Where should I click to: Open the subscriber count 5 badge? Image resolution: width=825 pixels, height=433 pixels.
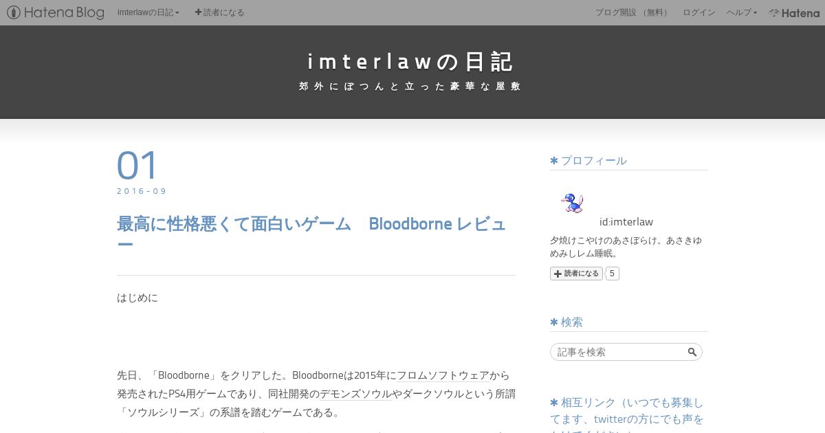[612, 274]
